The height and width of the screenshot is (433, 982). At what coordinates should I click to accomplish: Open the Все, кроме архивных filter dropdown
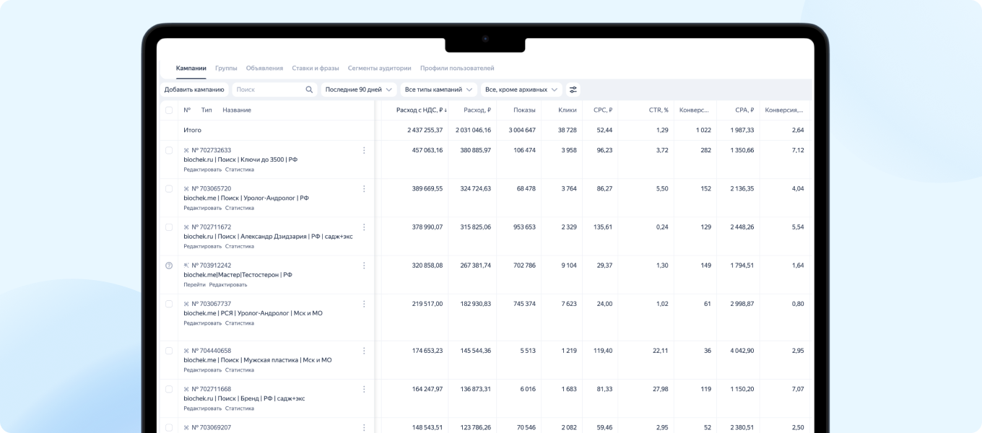point(521,89)
